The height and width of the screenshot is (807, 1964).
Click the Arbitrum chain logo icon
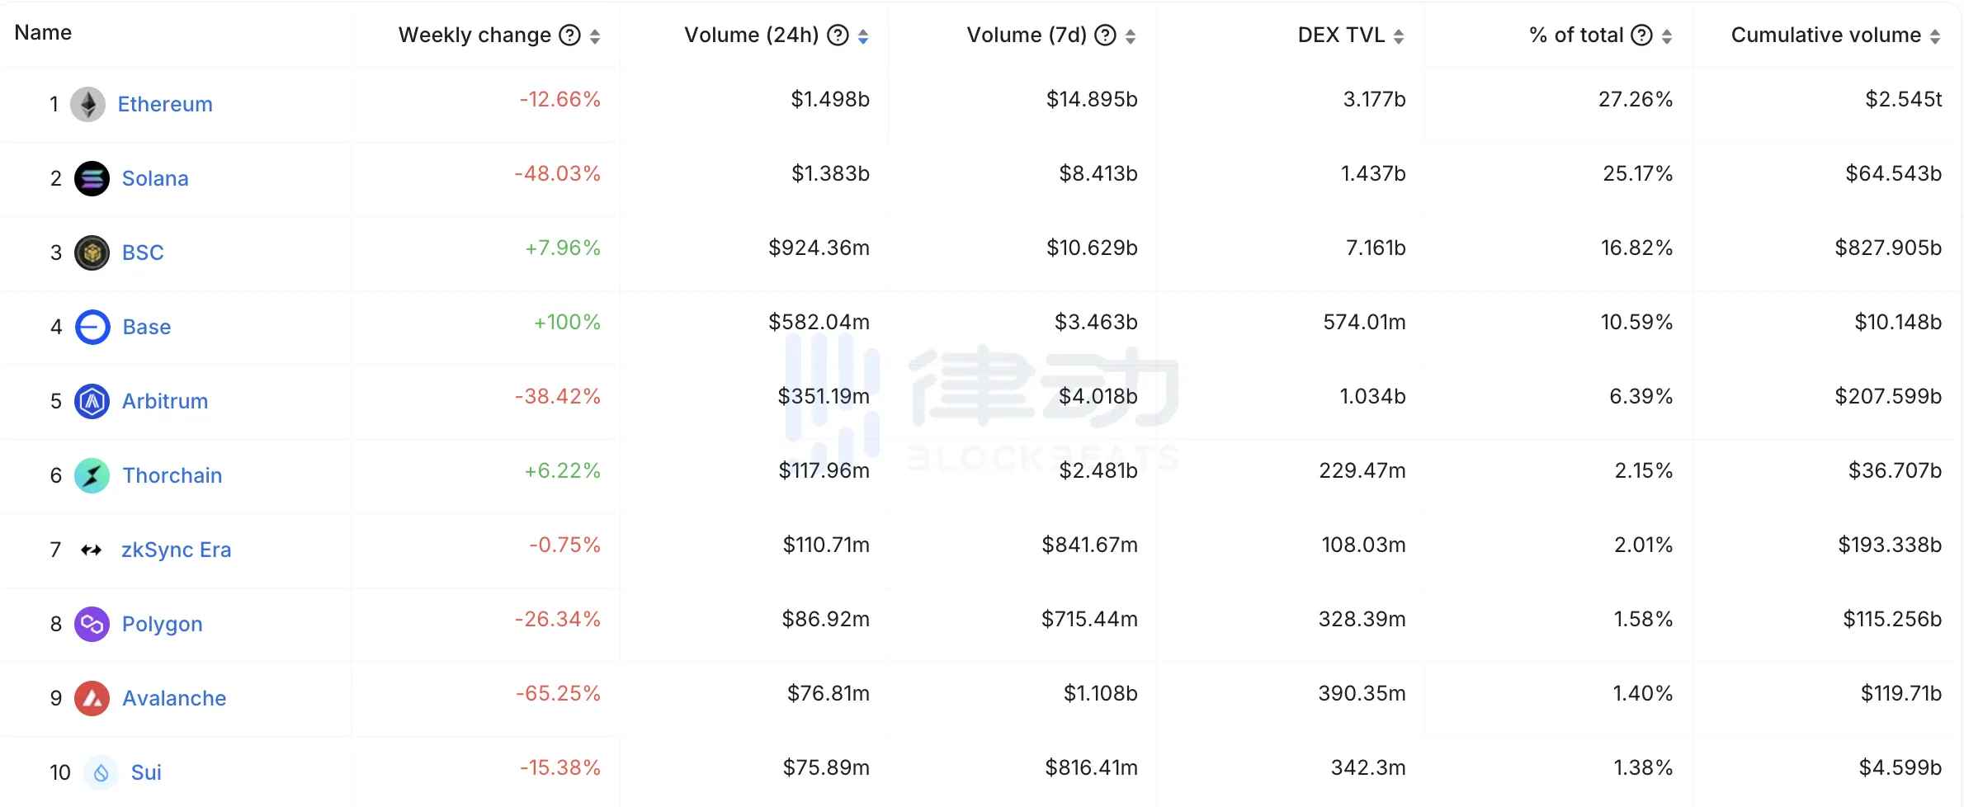92,402
